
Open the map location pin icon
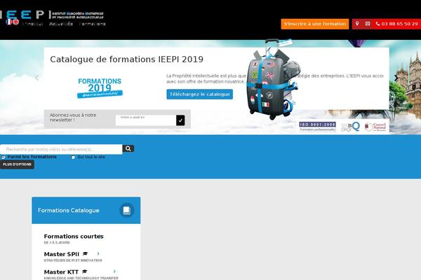point(357,24)
